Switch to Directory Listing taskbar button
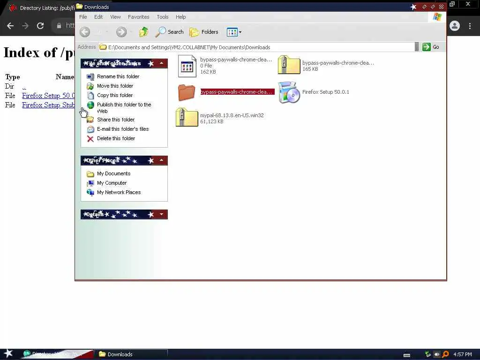The height and width of the screenshot is (360, 480). pos(57,354)
